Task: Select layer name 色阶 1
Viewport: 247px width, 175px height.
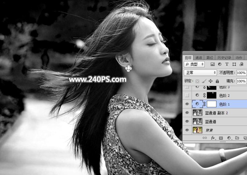Action: click(224, 104)
